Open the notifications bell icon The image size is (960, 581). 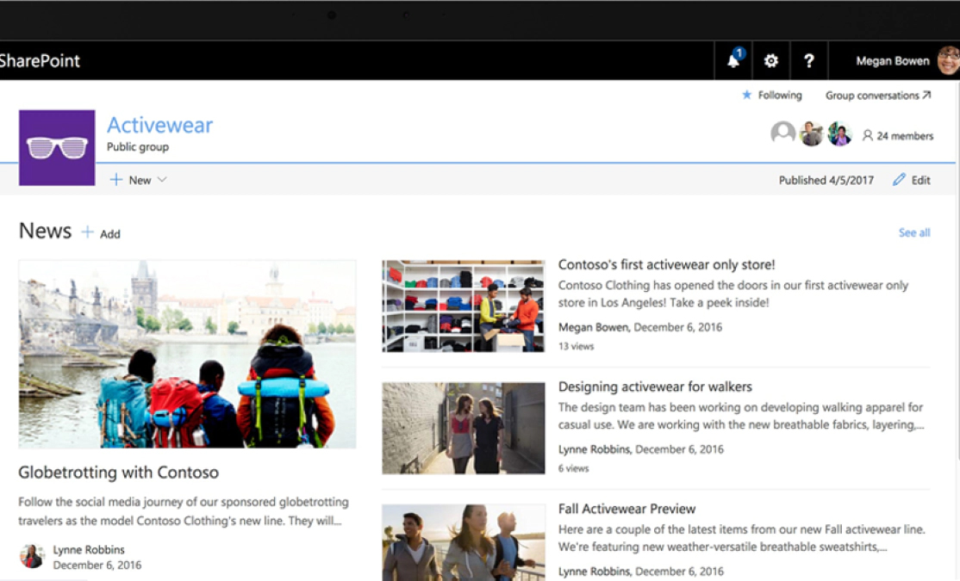(x=733, y=60)
